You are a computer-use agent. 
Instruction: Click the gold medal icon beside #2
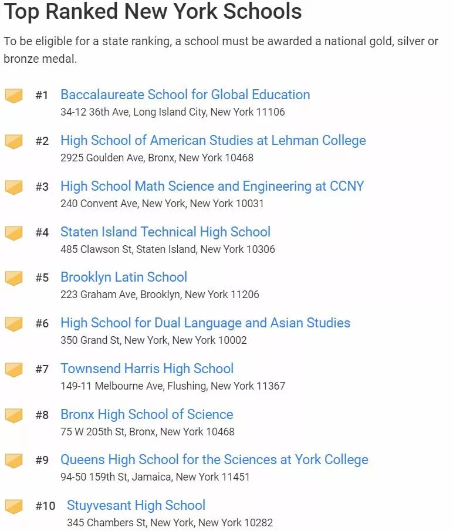tap(14, 141)
